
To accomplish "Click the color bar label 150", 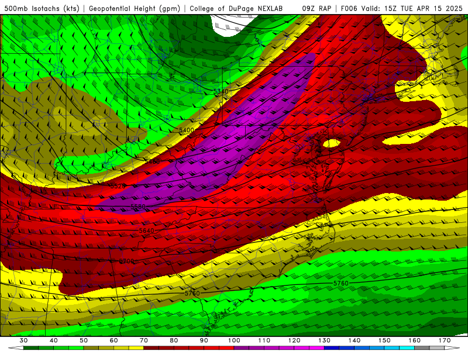I will (384, 340).
